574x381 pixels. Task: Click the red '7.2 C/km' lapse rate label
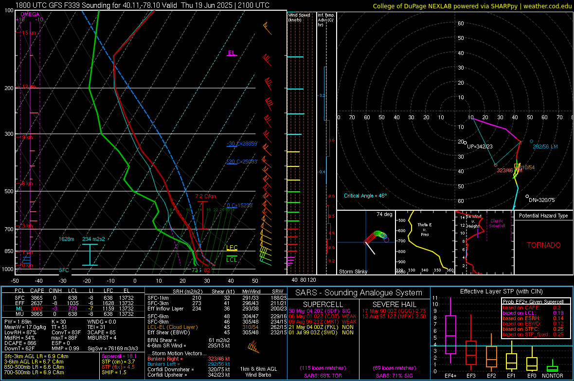(x=205, y=197)
